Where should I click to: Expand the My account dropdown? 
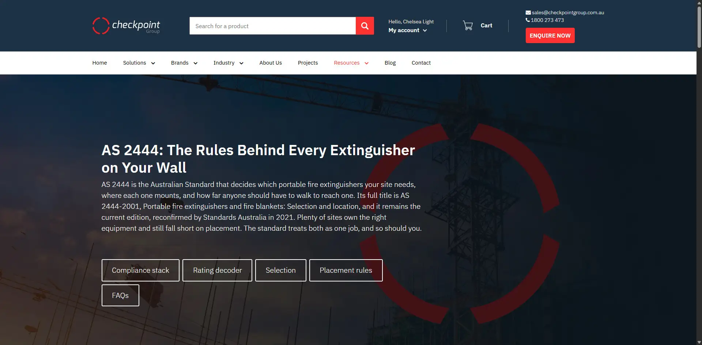click(408, 30)
